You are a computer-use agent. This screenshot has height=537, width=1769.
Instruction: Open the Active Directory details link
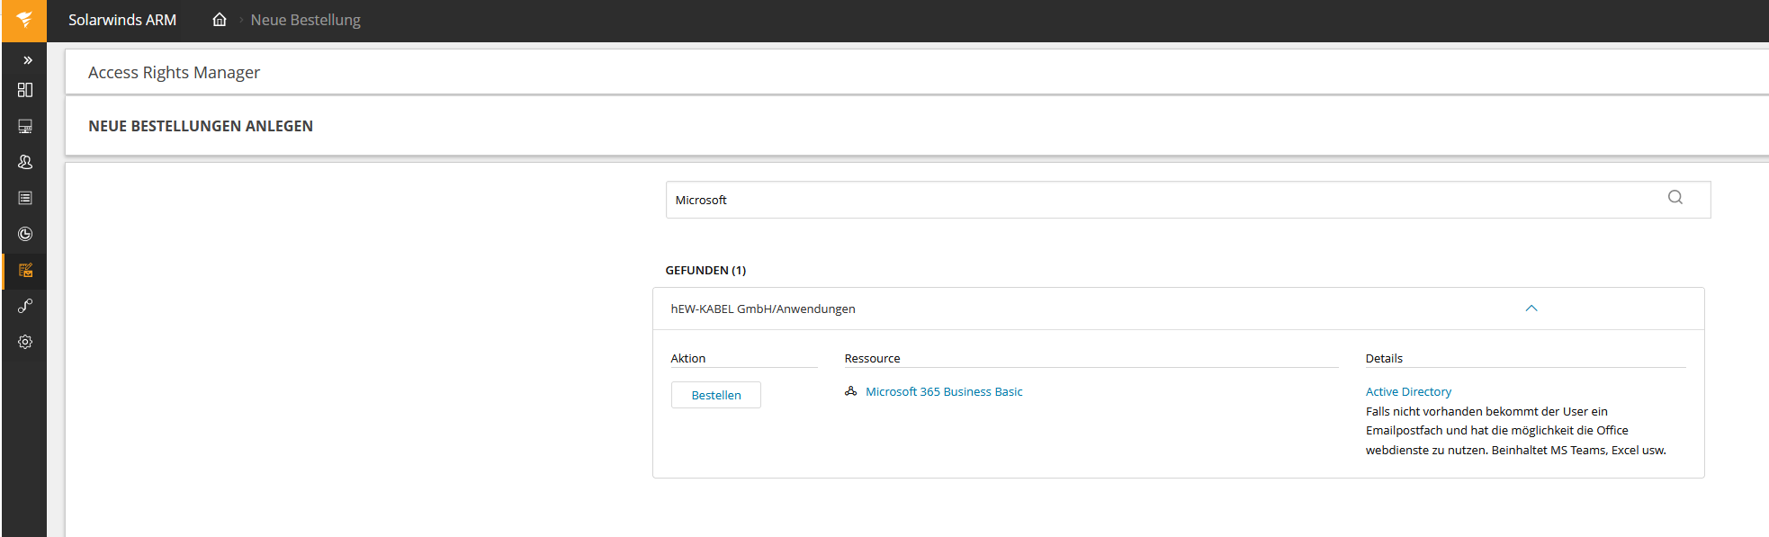click(1408, 392)
